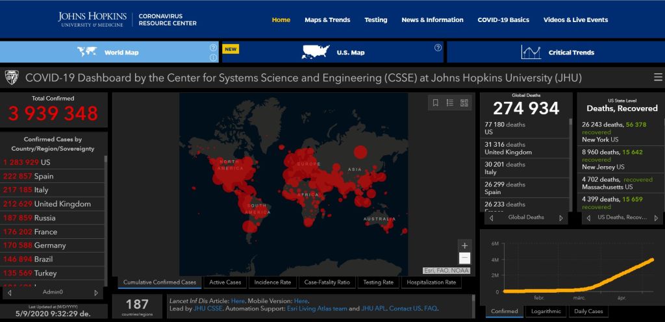Image resolution: width=665 pixels, height=322 pixels.
Task: Click the NEW badge on U.S. Map
Action: 231,49
